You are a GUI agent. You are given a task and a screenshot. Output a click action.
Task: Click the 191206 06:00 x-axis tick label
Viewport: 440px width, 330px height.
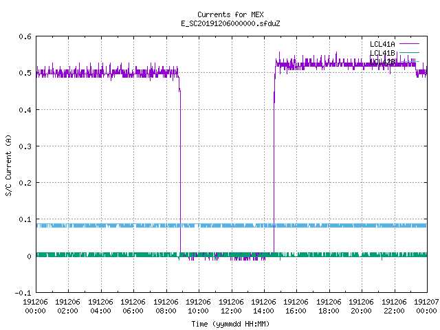coord(133,307)
